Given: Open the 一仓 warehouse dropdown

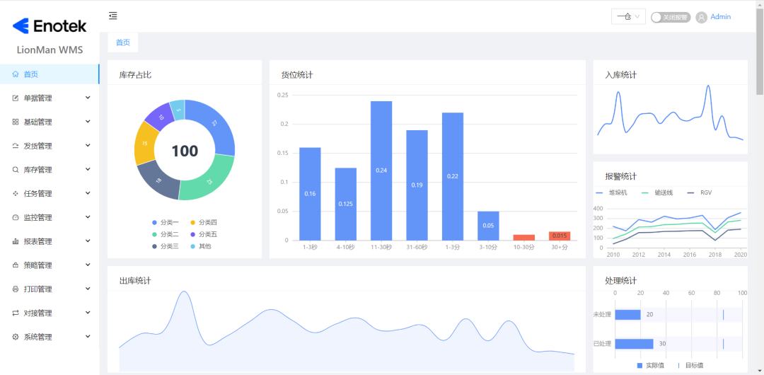Looking at the screenshot, I should [x=627, y=16].
